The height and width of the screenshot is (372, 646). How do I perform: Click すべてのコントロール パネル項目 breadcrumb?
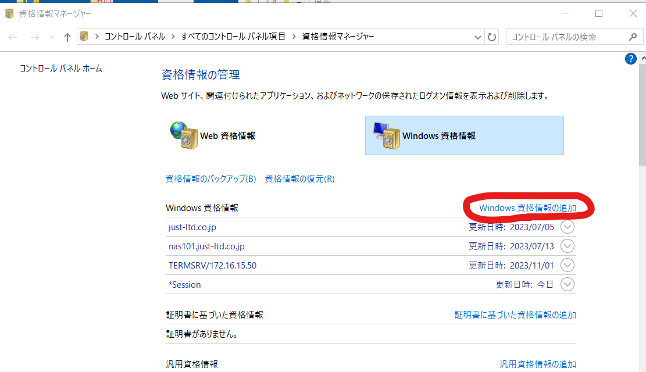[x=233, y=37]
